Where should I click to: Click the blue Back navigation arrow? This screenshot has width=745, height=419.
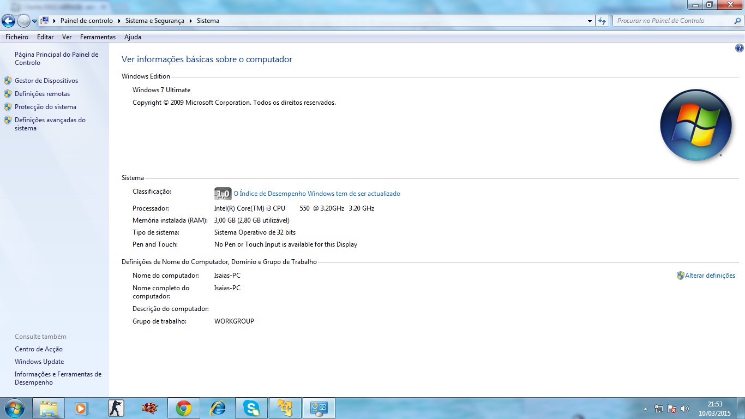tap(8, 21)
